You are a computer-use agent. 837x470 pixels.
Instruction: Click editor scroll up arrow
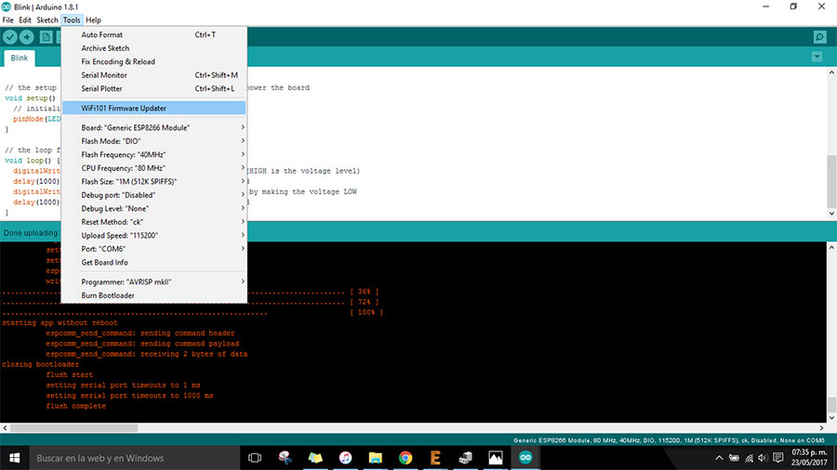[831, 72]
